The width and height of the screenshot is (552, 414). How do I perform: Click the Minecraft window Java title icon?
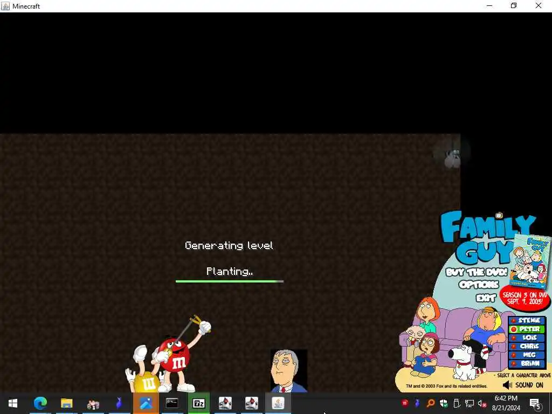tap(5, 6)
